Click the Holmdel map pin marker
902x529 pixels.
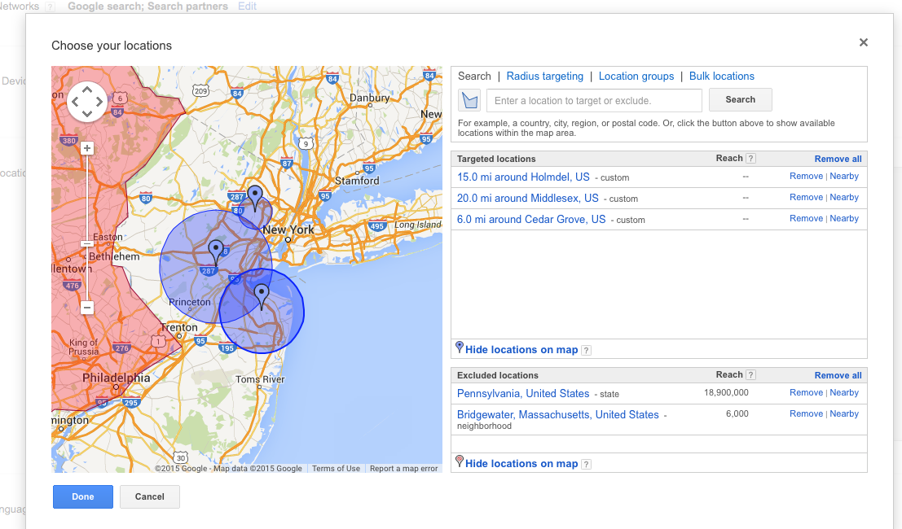(262, 295)
